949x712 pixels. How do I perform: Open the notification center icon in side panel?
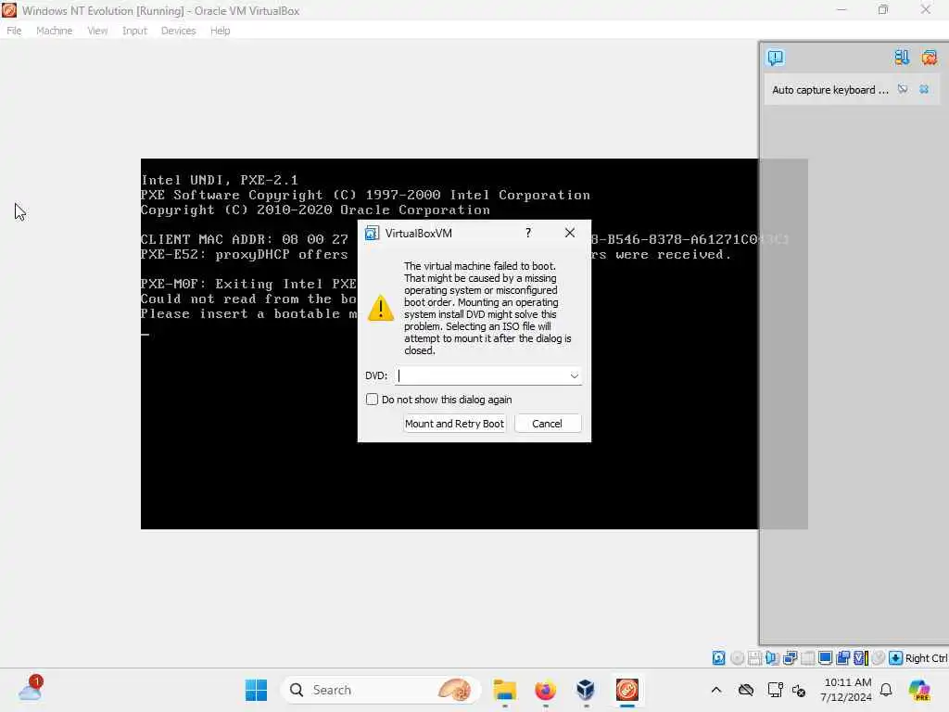click(x=776, y=57)
